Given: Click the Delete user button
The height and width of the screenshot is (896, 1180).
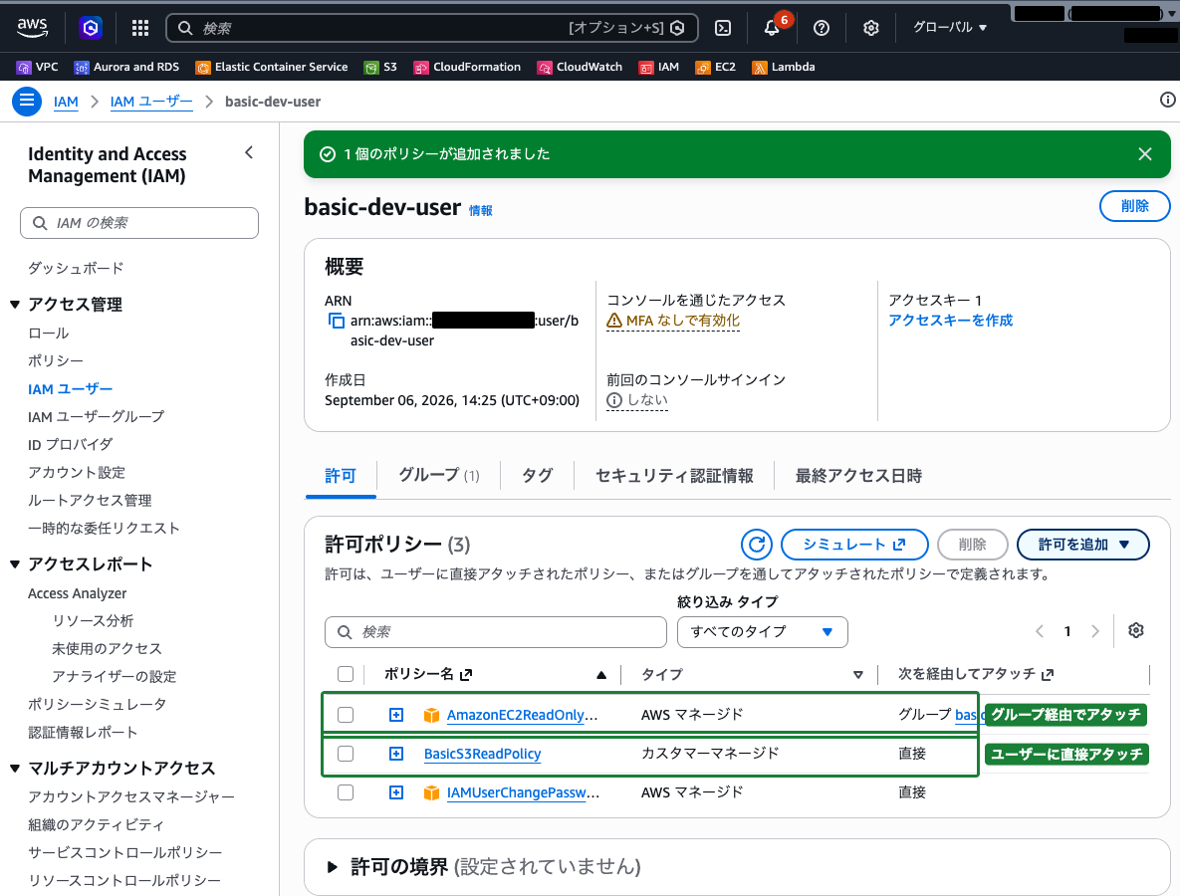Looking at the screenshot, I should click(1135, 206).
